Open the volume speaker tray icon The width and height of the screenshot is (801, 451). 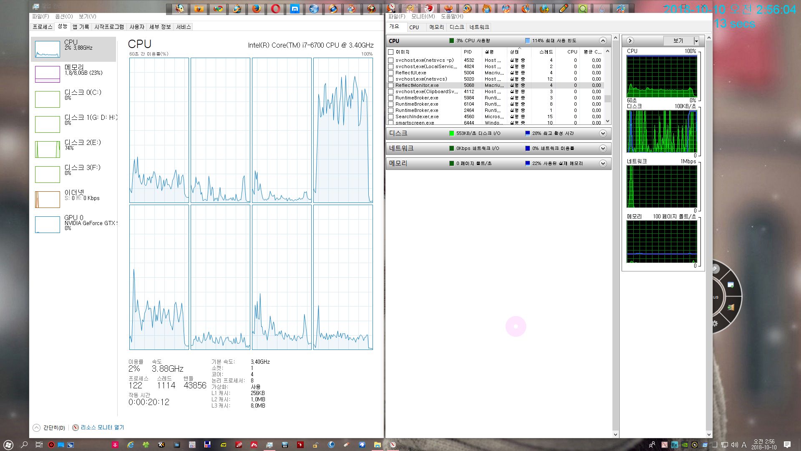click(735, 445)
